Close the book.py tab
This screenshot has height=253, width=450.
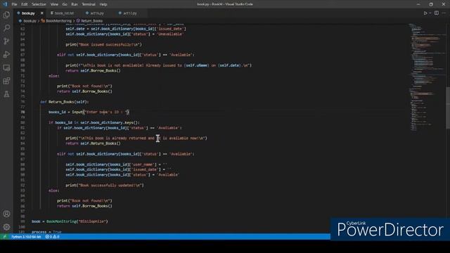click(42, 13)
